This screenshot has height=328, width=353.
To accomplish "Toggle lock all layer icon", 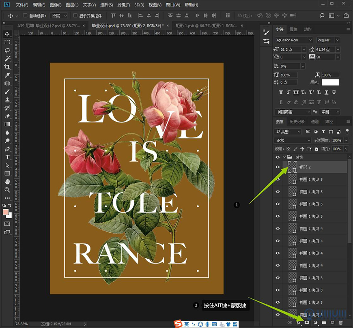I will [316, 149].
